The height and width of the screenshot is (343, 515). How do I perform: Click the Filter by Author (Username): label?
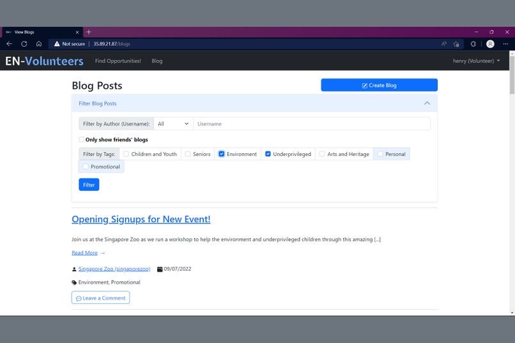tap(116, 124)
